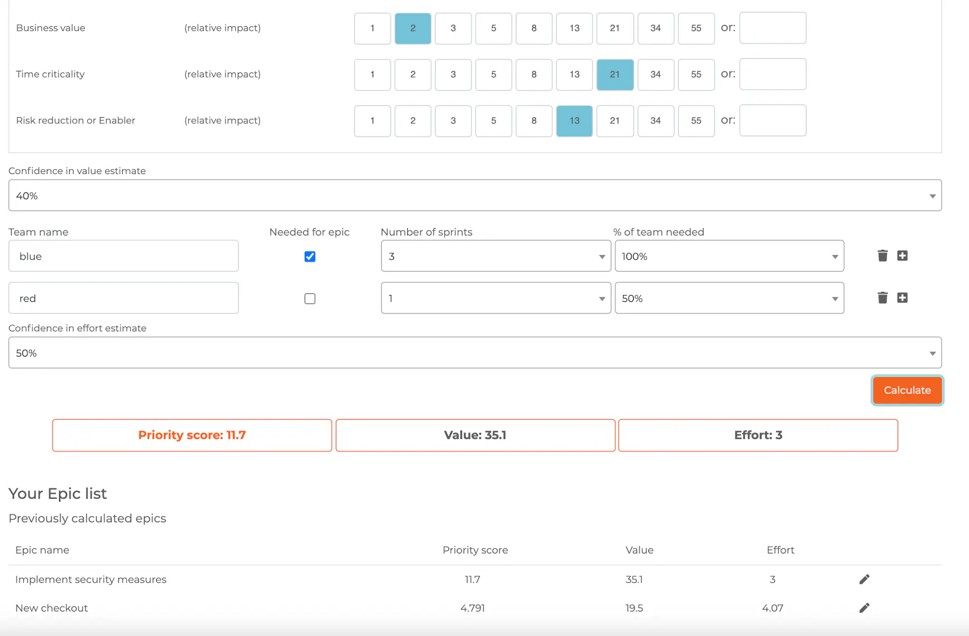Set Business value to 34
Image resolution: width=969 pixels, height=636 pixels.
655,28
